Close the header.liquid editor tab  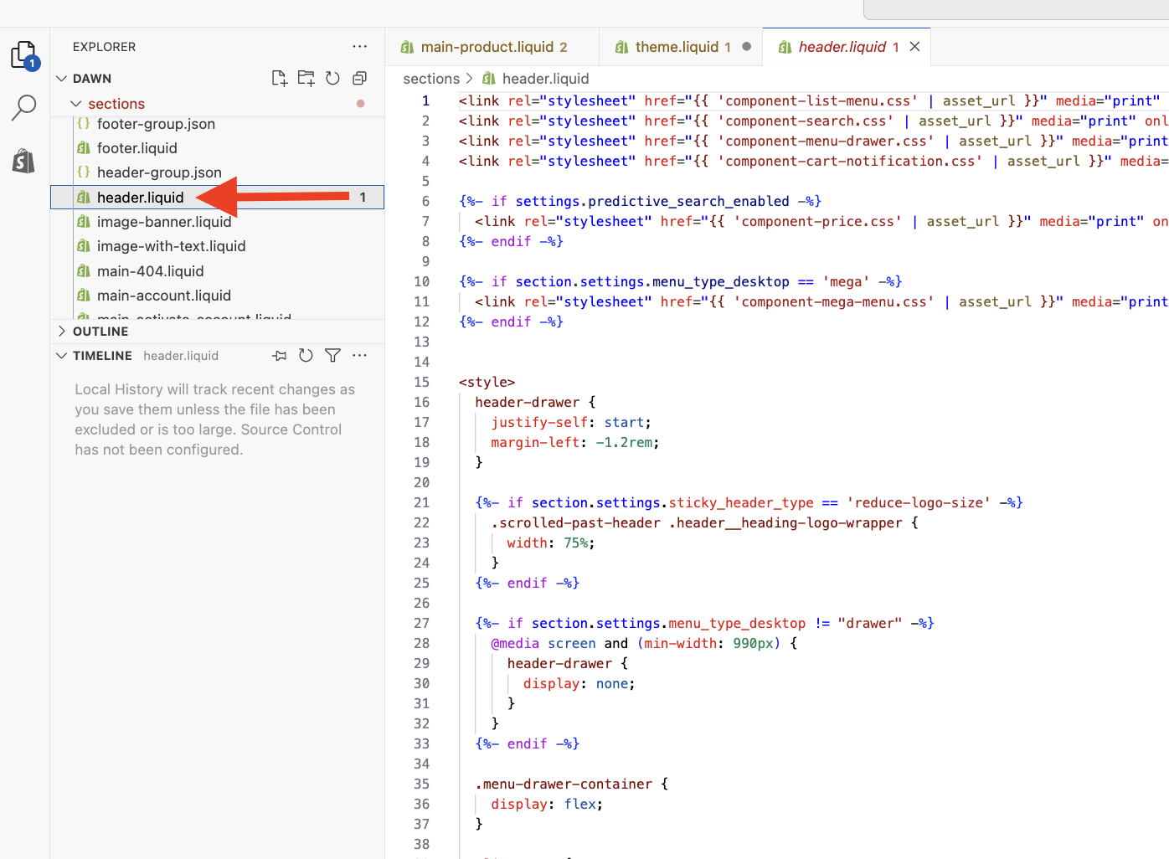point(915,47)
